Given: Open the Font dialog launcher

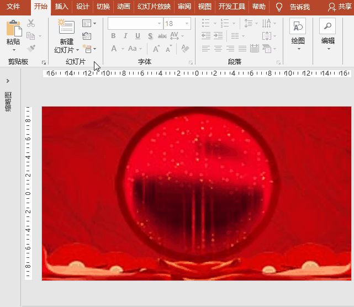Looking at the screenshot, I should [x=191, y=62].
